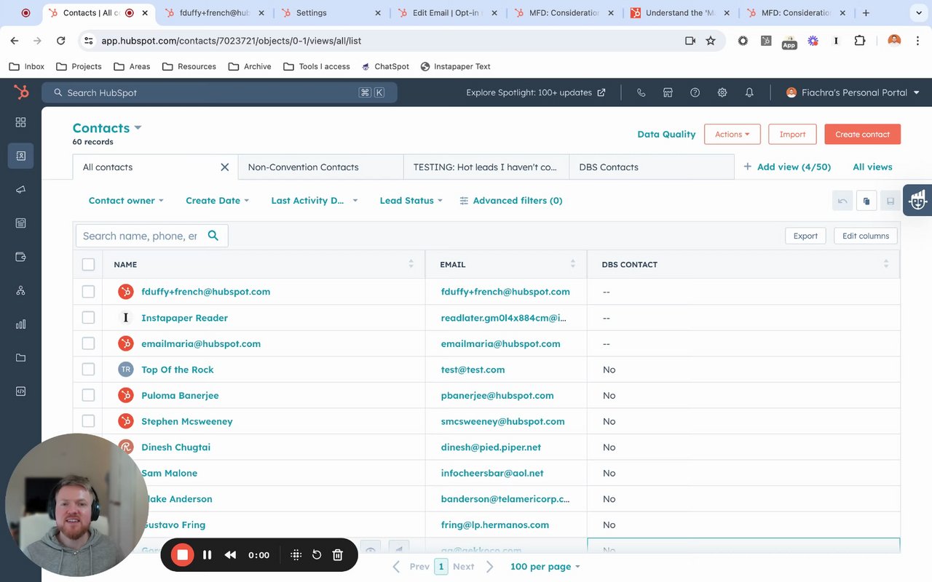Open the Reporting bar chart icon
Viewport: 932px width, 582px height.
(20, 324)
